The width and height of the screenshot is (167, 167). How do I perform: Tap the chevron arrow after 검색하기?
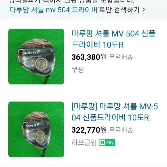click(x=143, y=10)
